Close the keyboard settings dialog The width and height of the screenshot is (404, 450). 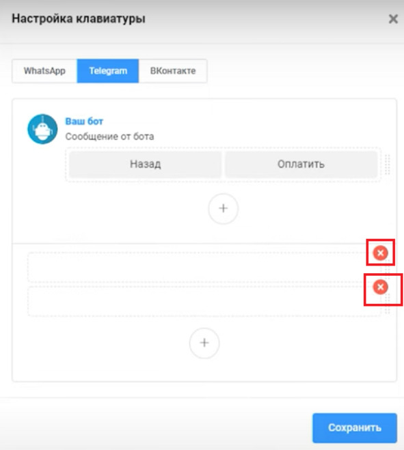[x=393, y=19]
